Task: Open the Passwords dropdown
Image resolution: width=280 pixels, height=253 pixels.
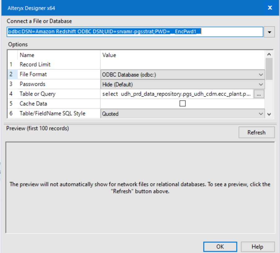Action: 261,84
